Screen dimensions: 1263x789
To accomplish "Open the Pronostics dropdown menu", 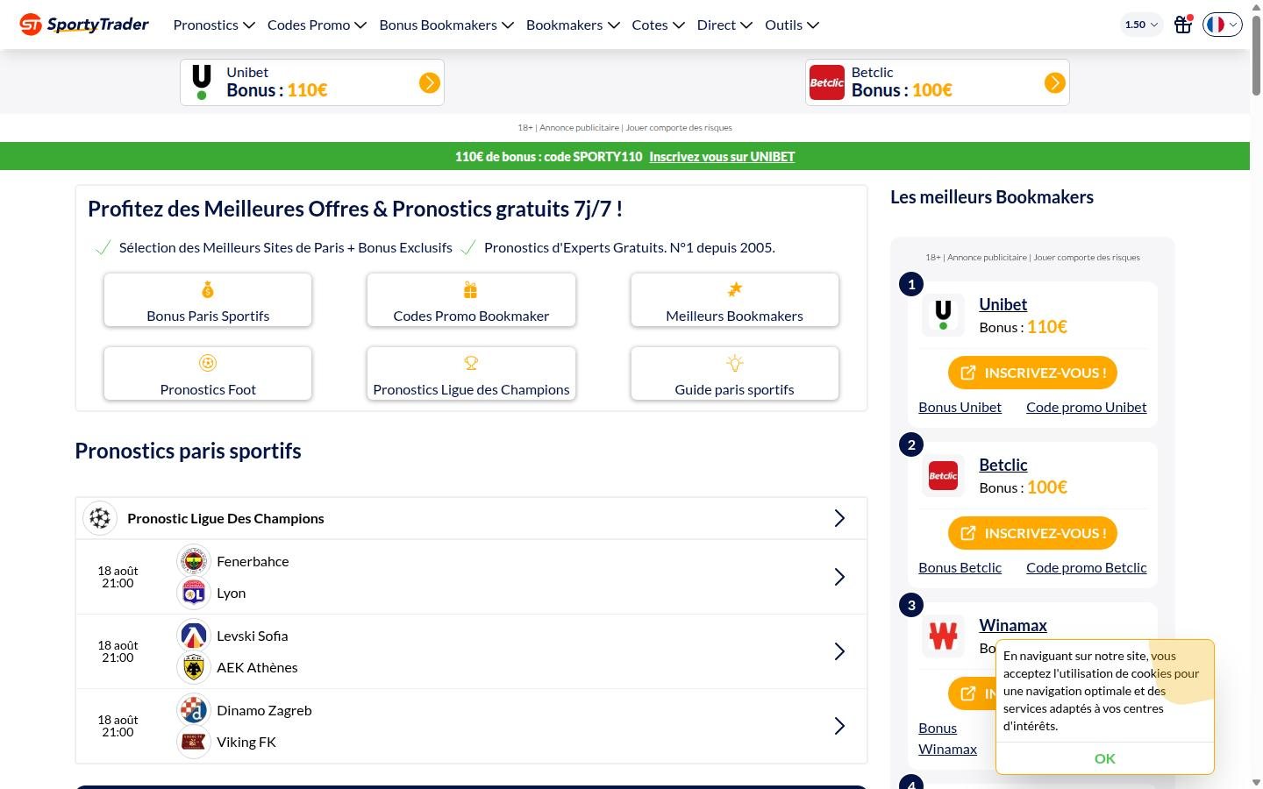I will point(214,25).
